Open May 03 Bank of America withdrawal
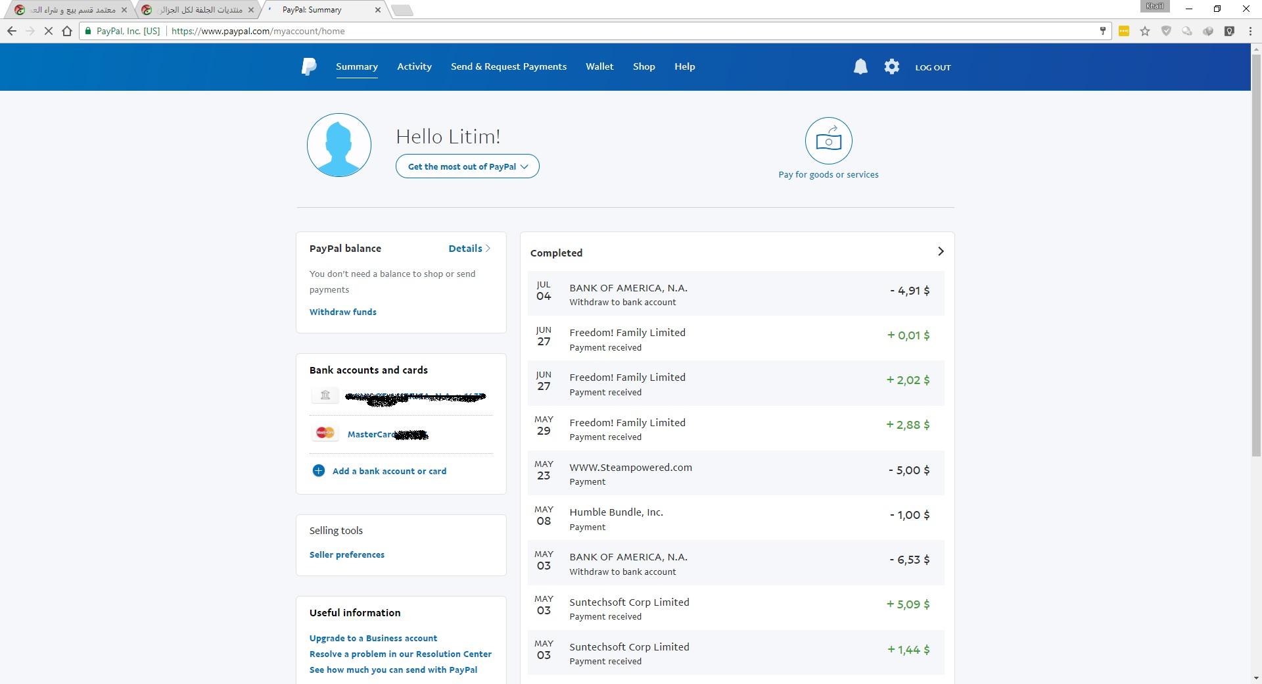Screen dimensions: 1262x684 (x=736, y=563)
